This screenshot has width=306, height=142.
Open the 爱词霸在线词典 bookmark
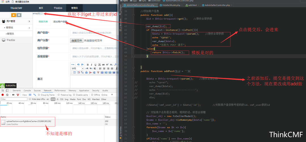click(21, 2)
